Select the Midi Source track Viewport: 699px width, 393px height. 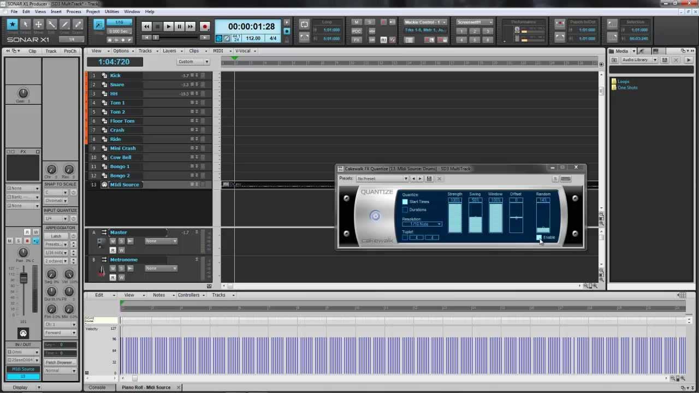pyautogui.click(x=125, y=184)
